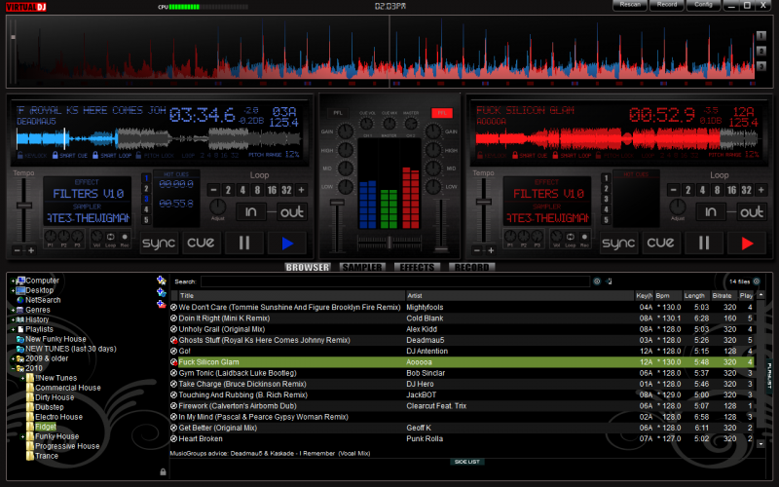779x487 pixels.
Task: Click the track icon beside Heart Broken
Action: 174,439
